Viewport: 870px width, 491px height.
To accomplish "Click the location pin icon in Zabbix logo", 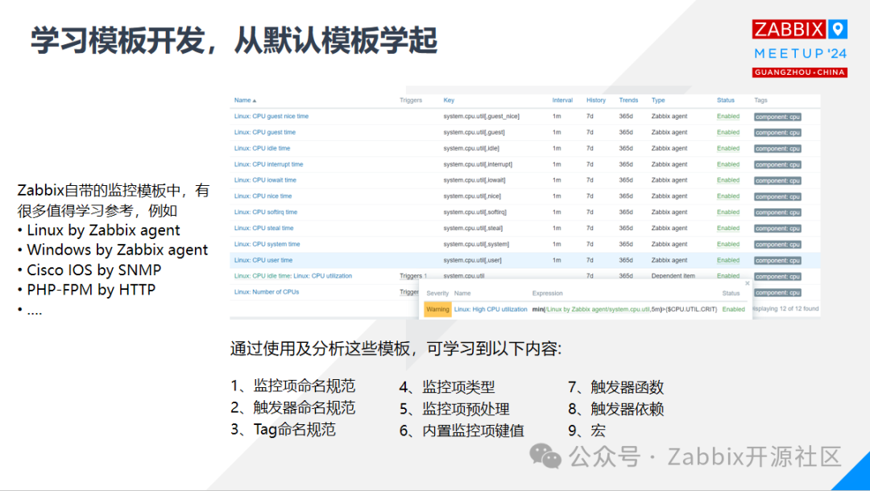I will click(x=838, y=29).
